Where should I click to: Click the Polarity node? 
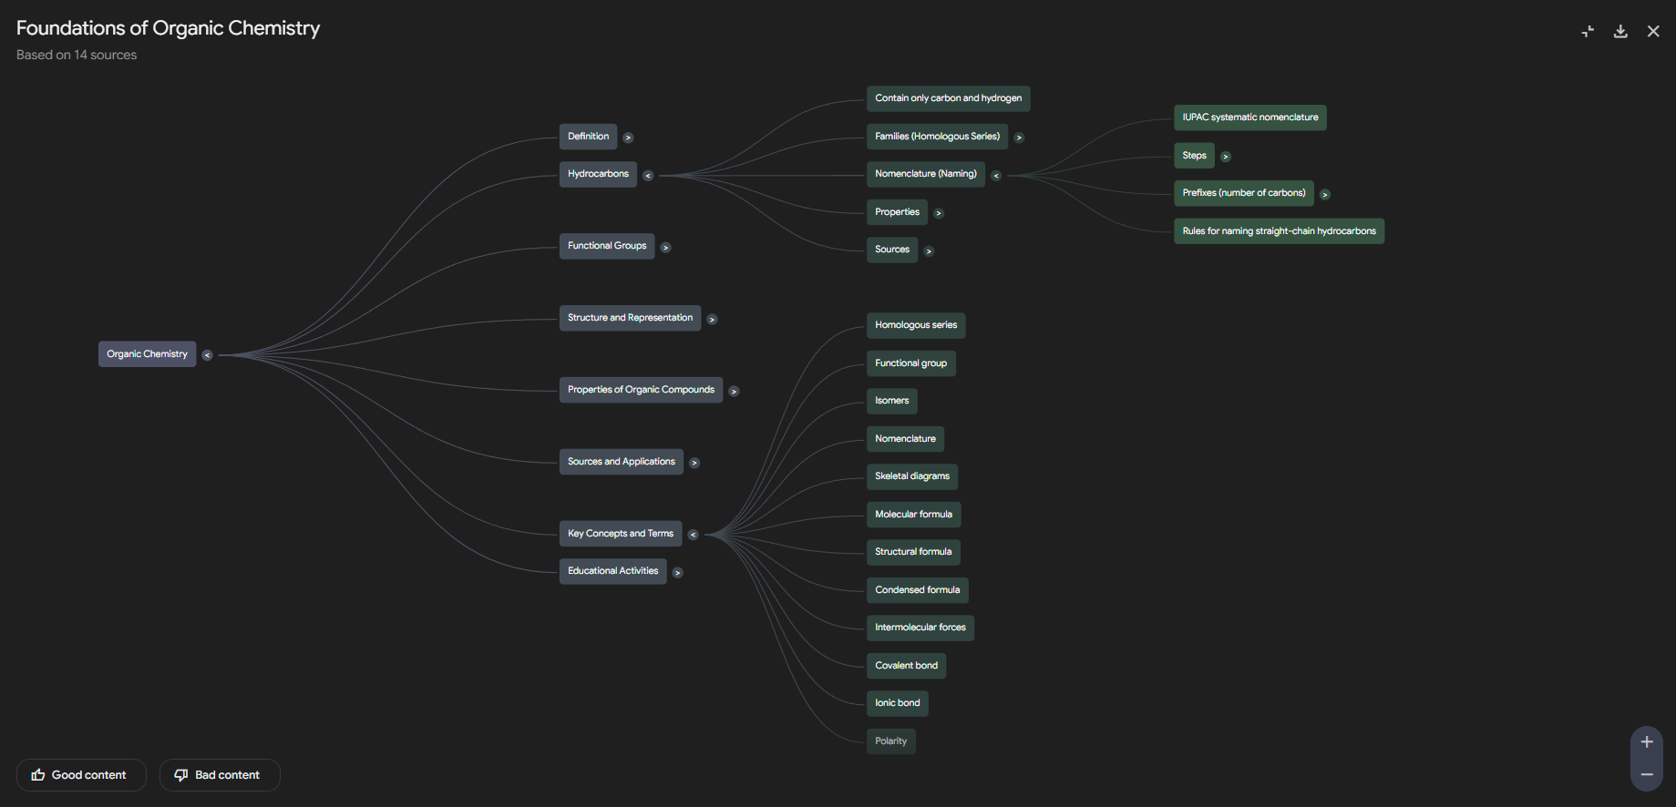point(890,741)
